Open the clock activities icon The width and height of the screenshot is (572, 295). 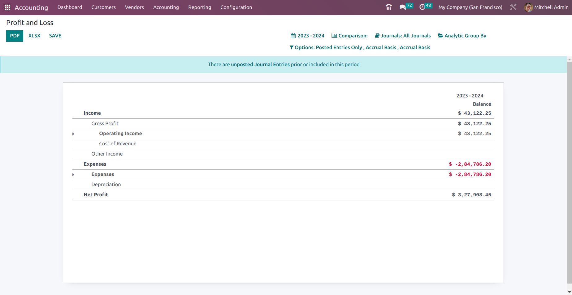coord(422,7)
